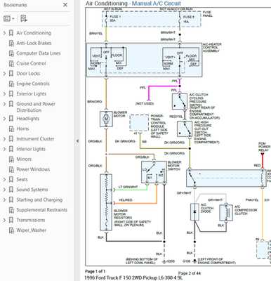Open the Anti-Lock Brakes bookmark
The image size is (271, 281).
[34, 43]
